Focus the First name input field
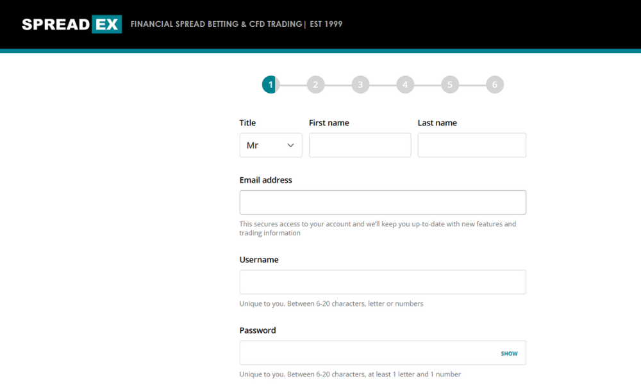The height and width of the screenshot is (384, 641). click(360, 145)
